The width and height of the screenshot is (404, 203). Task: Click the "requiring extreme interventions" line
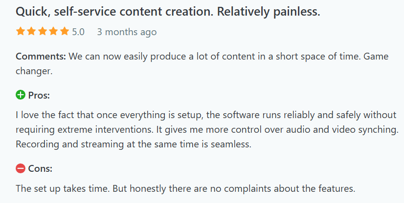click(84, 129)
